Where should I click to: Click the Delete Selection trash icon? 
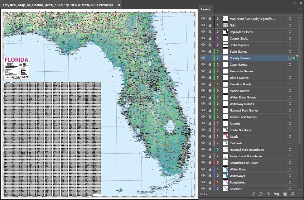[293, 194]
